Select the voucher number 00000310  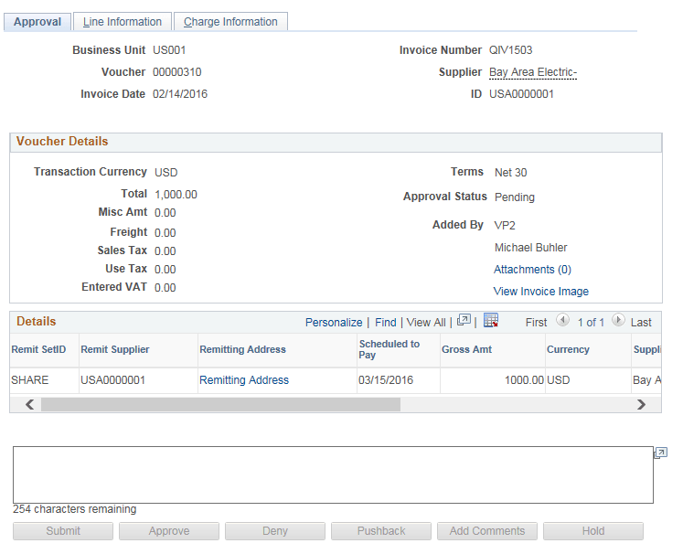pyautogui.click(x=176, y=72)
